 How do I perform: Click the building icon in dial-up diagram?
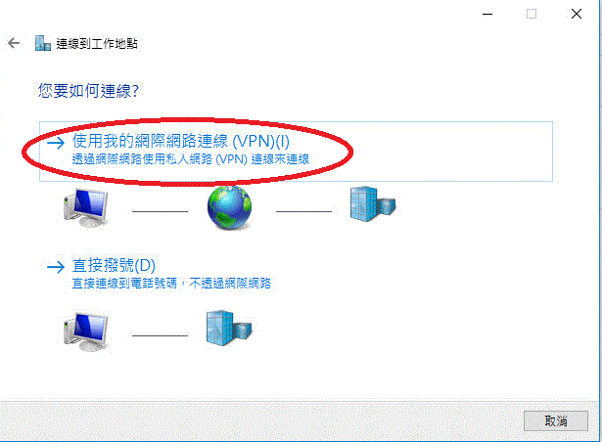pyautogui.click(x=229, y=328)
